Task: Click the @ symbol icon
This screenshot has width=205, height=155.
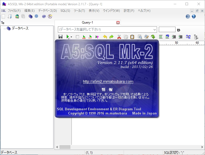Action: pyautogui.click(x=44, y=16)
